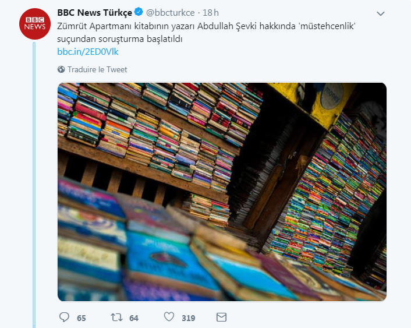This screenshot has height=328, width=411.
Task: Click the tweet text about Zümrüt Apartmanı
Action: (x=206, y=33)
